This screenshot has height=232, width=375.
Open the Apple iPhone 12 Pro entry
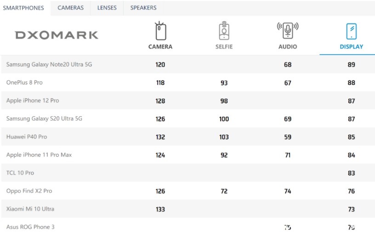(33, 101)
